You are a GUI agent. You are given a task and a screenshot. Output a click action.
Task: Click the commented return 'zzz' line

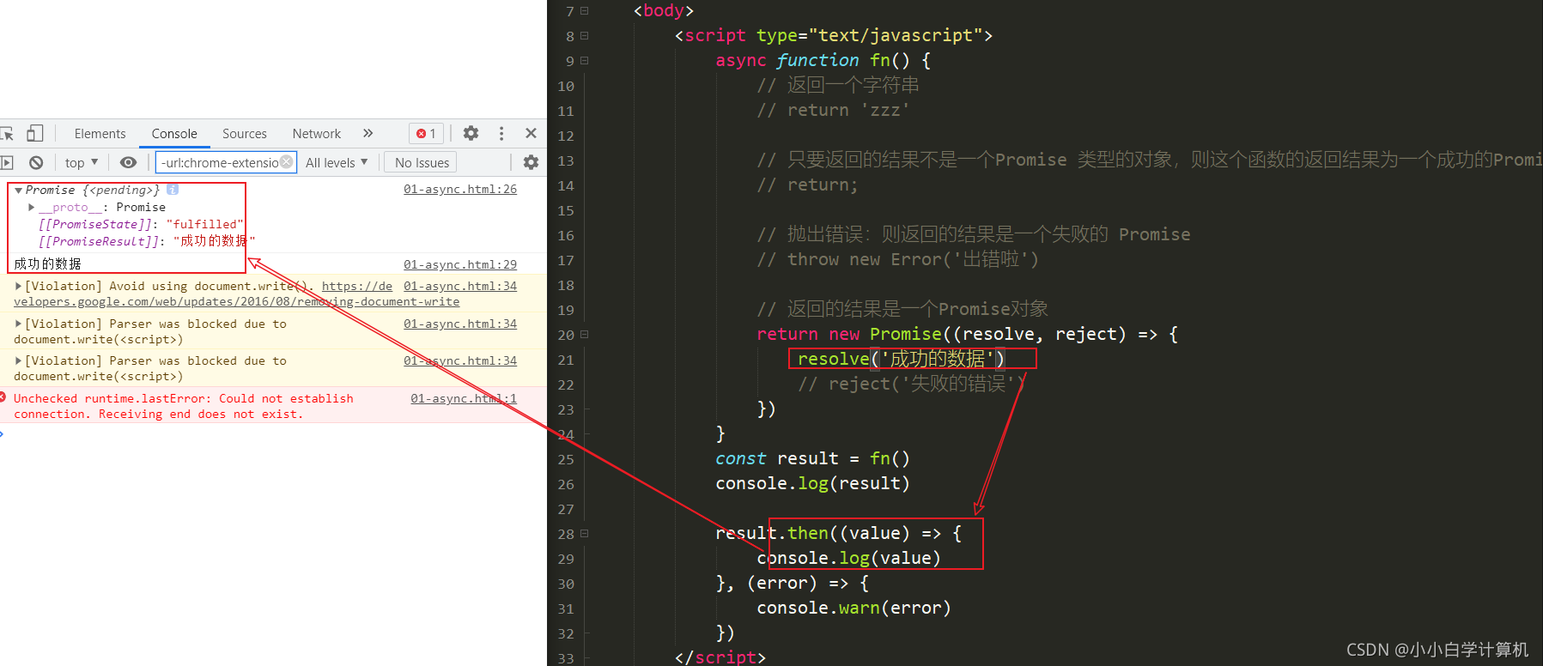[833, 110]
